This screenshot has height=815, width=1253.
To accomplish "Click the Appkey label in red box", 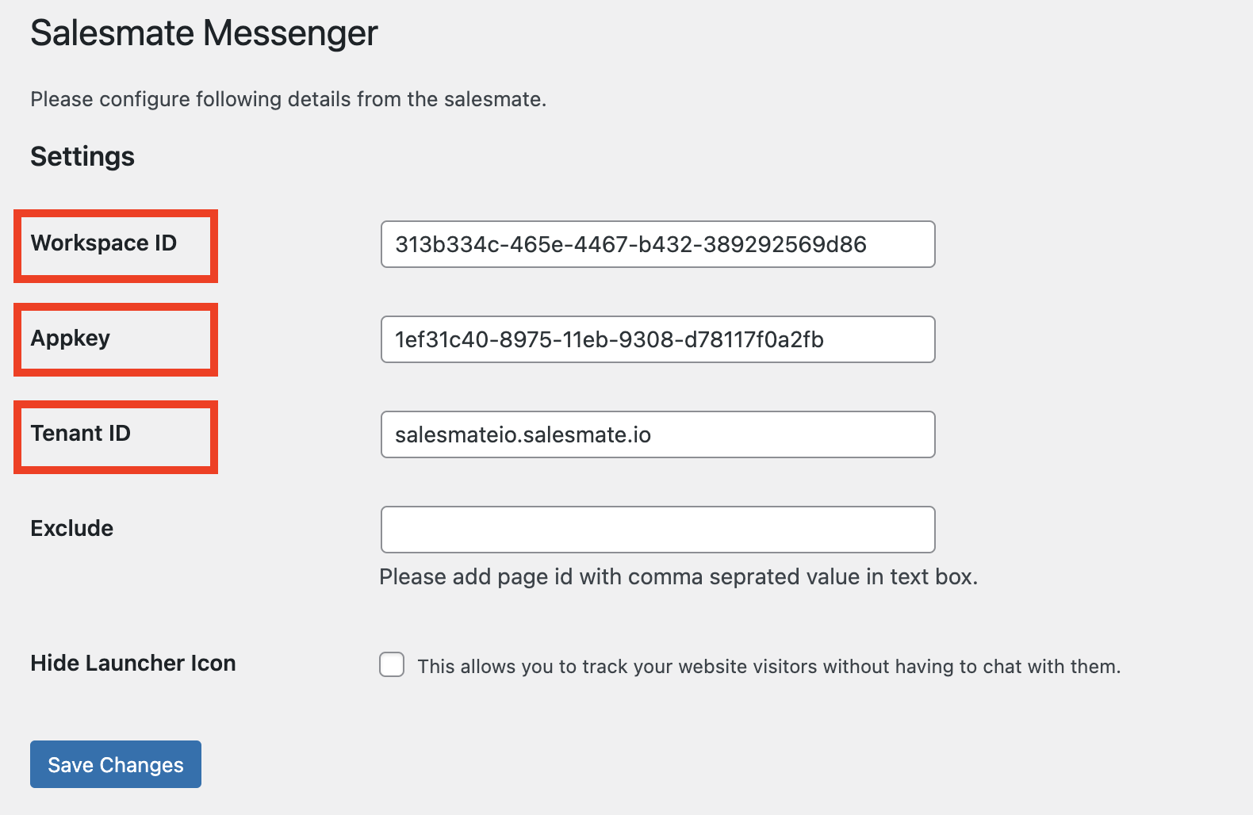I will (70, 338).
